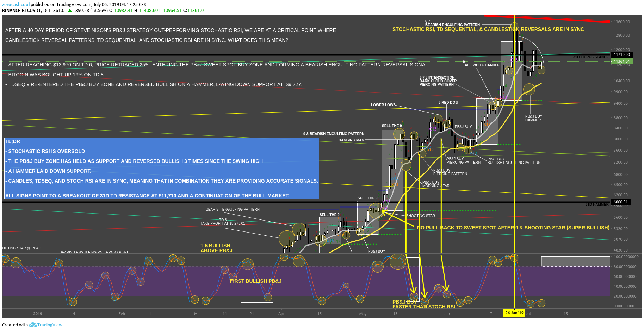Screen dimensions: 644x331
Task: Click the green 11361.01 current price label
Action: click(621, 61)
